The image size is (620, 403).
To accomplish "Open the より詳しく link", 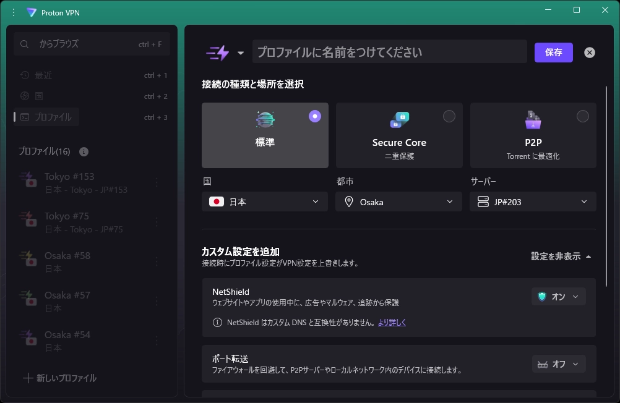I will click(x=392, y=323).
